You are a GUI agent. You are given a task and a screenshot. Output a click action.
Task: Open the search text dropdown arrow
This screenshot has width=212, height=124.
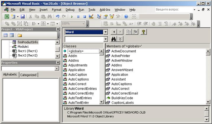pyautogui.click(x=106, y=39)
